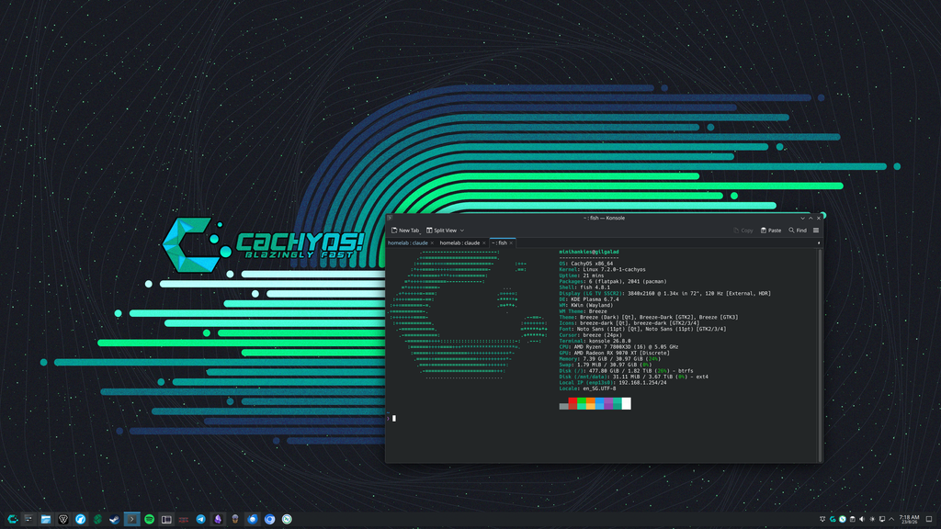Click the 'Locale: en_SG.UTF-8' line

point(587,388)
